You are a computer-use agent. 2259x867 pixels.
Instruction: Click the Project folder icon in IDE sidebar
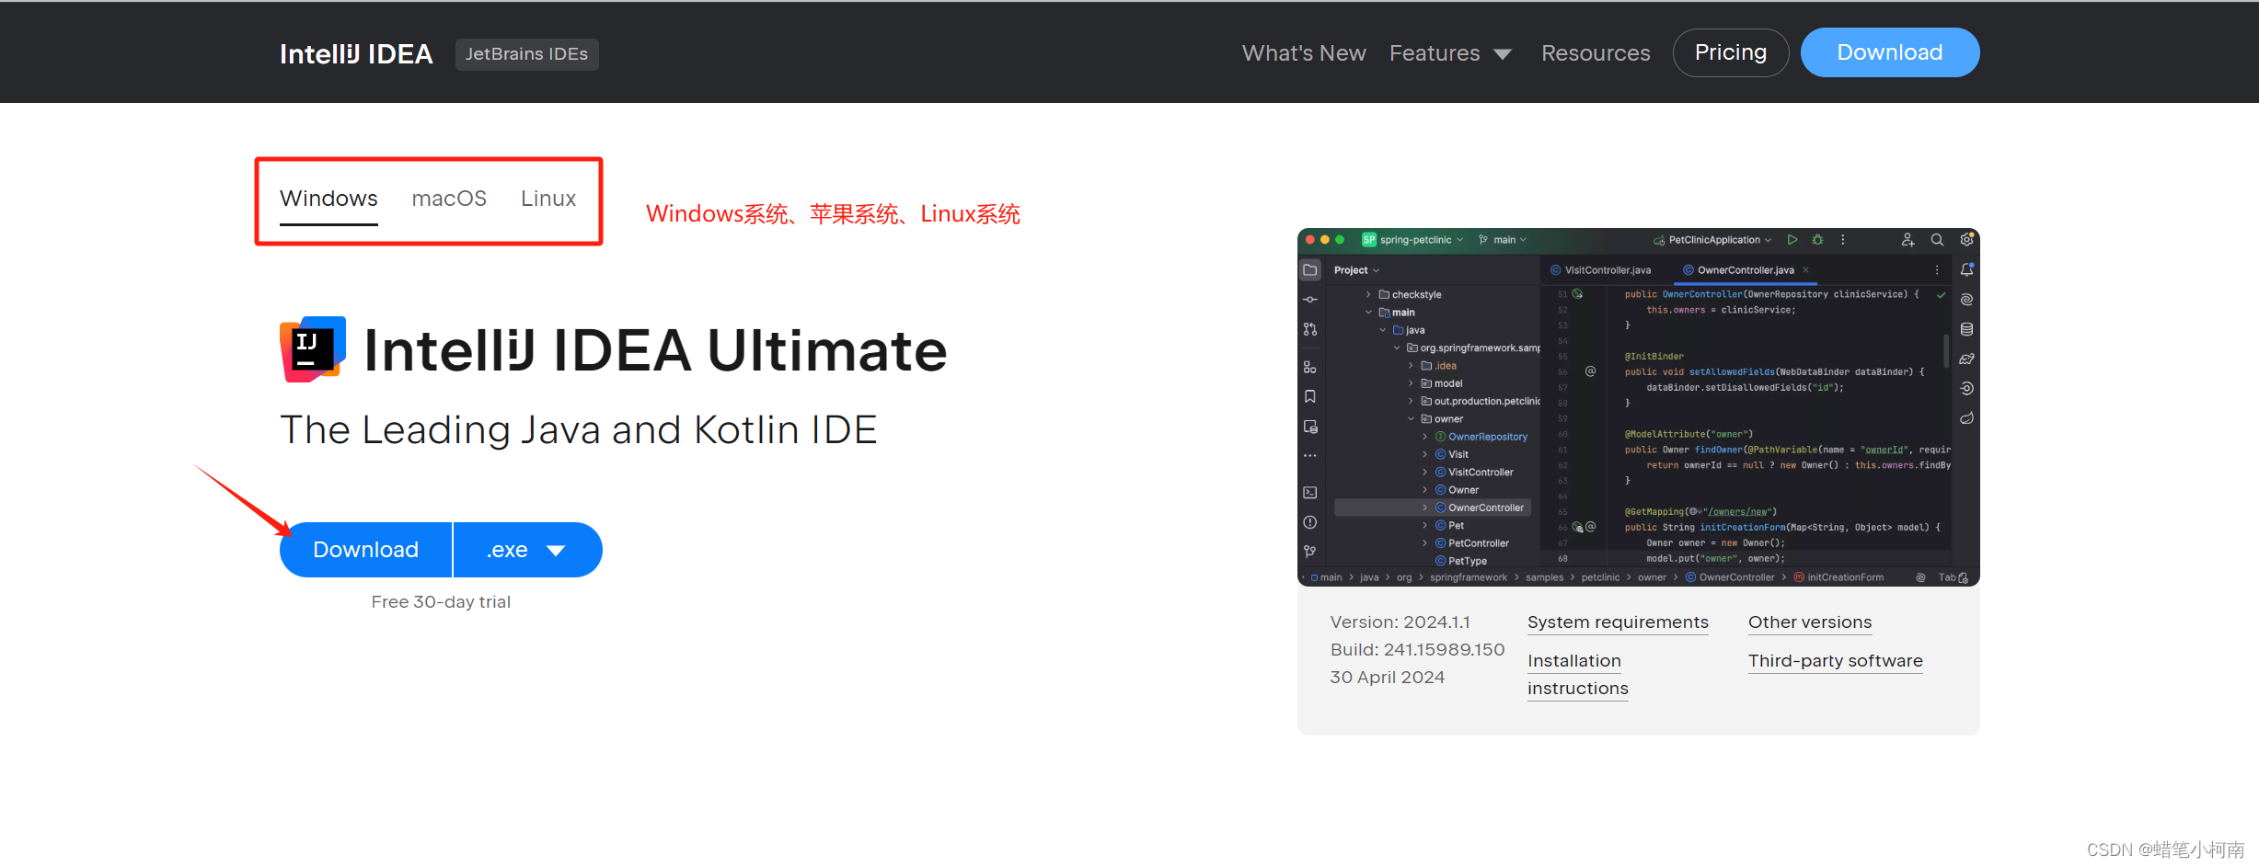pyautogui.click(x=1310, y=270)
